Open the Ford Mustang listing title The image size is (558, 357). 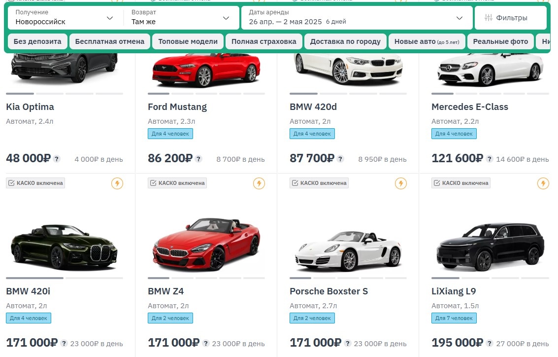point(177,107)
